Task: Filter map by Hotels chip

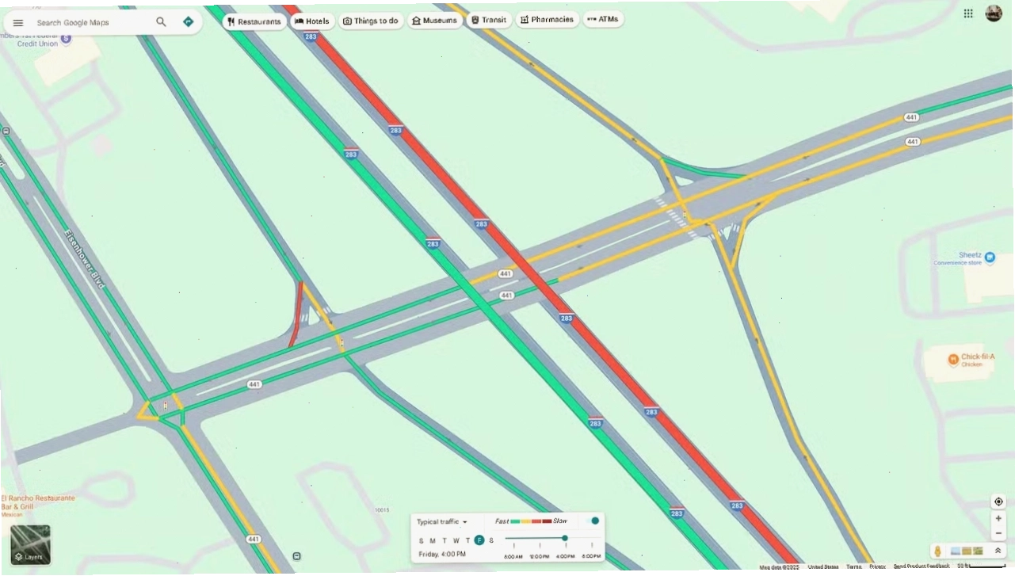Action: [312, 21]
